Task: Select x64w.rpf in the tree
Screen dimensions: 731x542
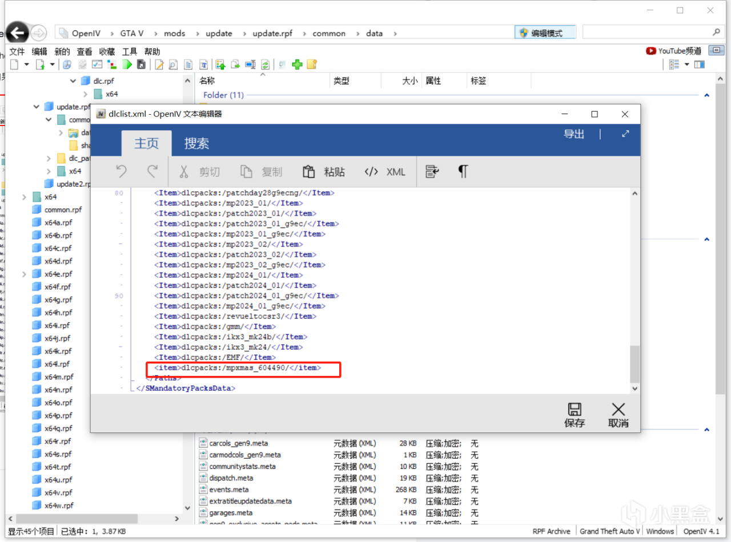Action: pos(53,505)
